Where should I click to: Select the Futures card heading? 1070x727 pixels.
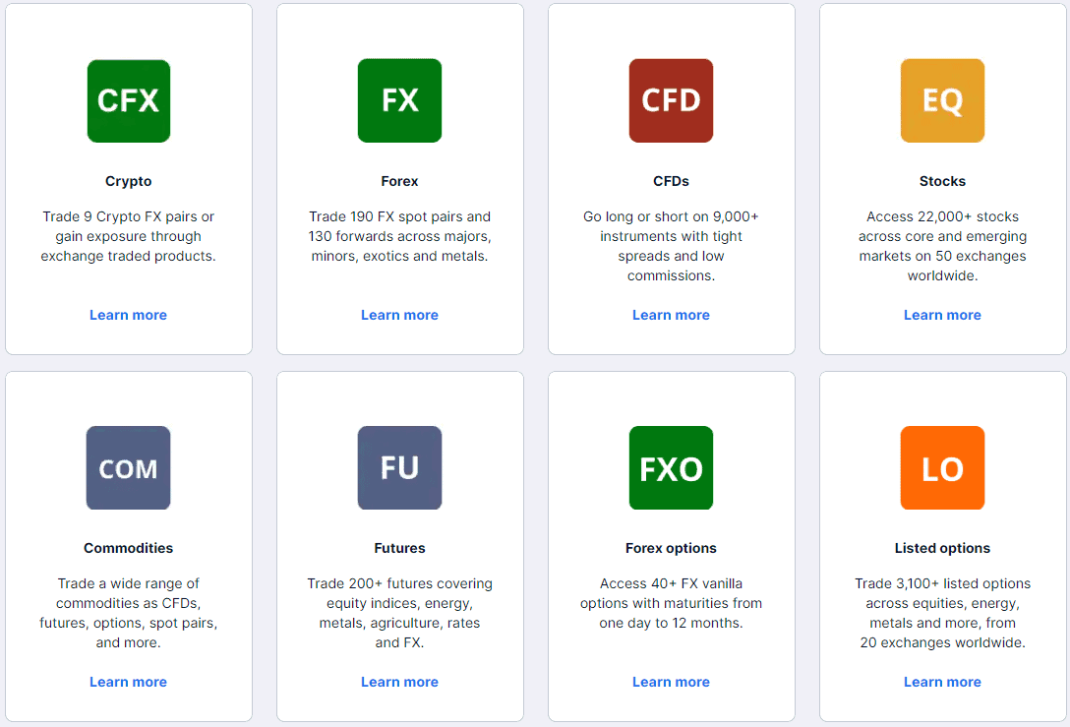399,548
